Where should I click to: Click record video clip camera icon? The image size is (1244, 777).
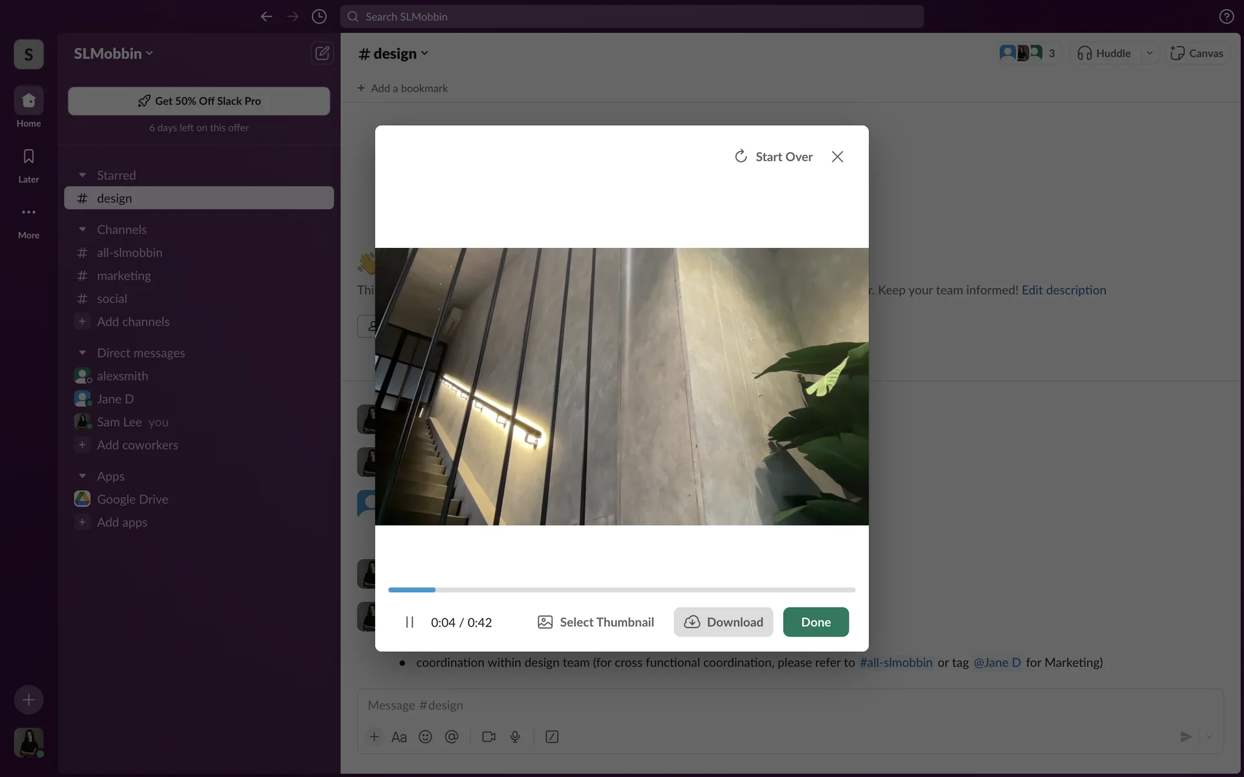pos(489,737)
